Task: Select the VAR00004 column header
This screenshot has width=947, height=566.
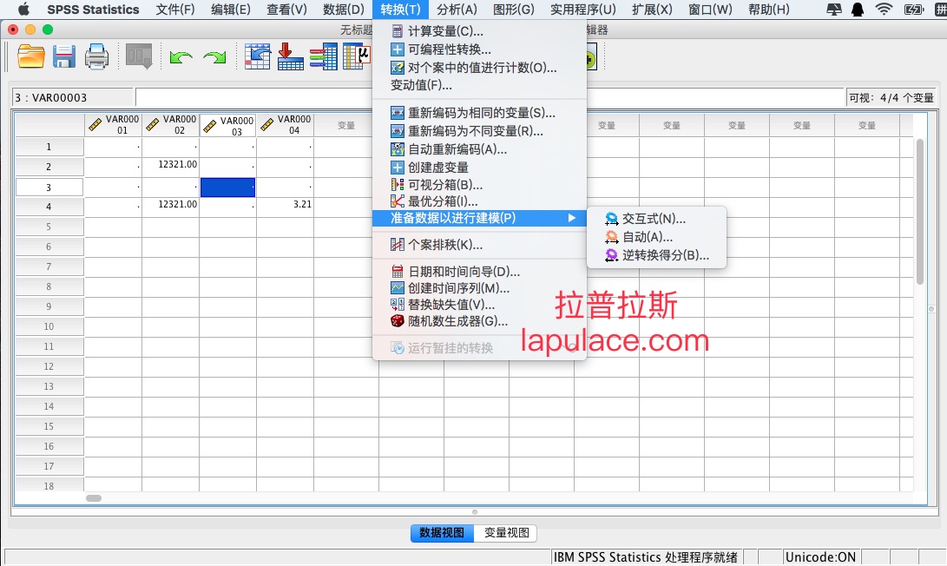Action: coord(286,125)
